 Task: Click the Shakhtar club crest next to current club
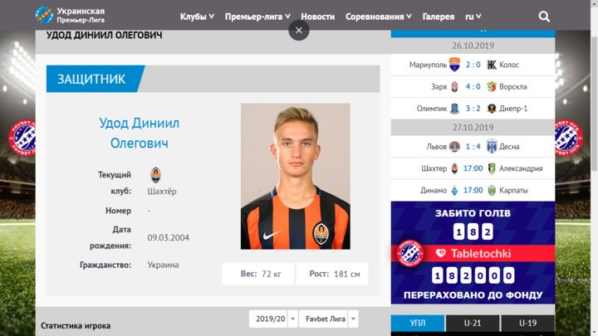155,175
